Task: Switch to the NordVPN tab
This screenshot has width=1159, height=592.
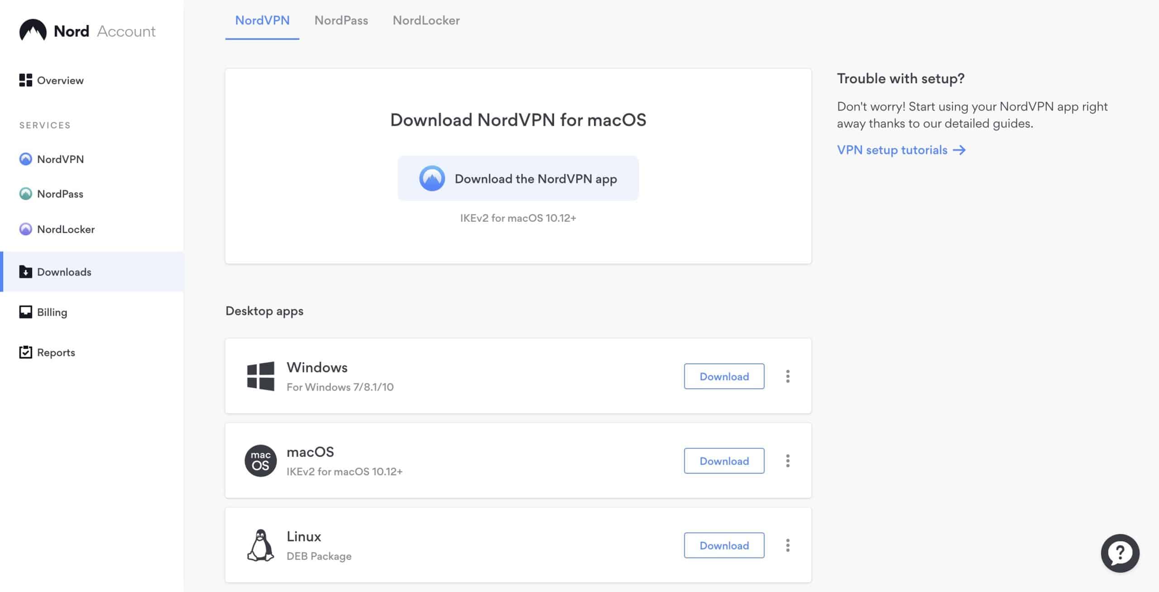Action: tap(262, 20)
